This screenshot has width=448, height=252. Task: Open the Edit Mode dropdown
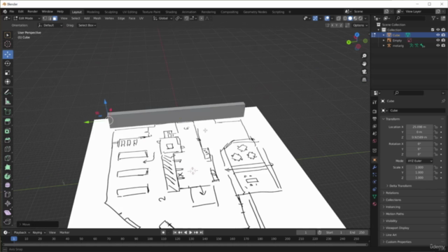27,18
